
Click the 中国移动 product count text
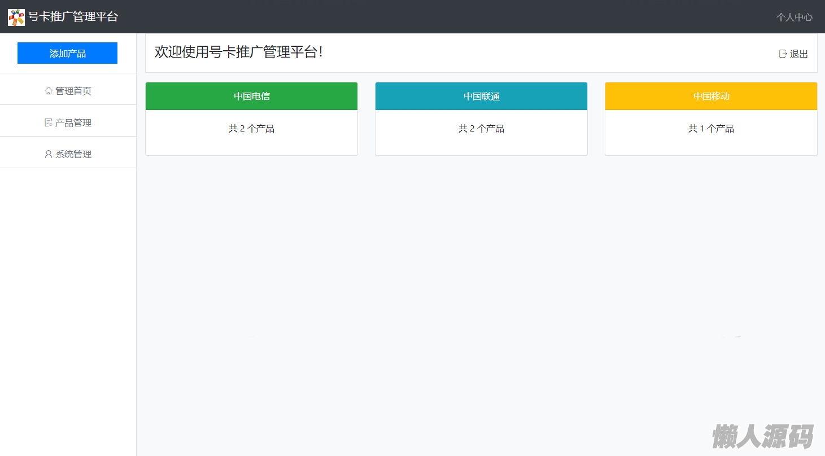711,129
